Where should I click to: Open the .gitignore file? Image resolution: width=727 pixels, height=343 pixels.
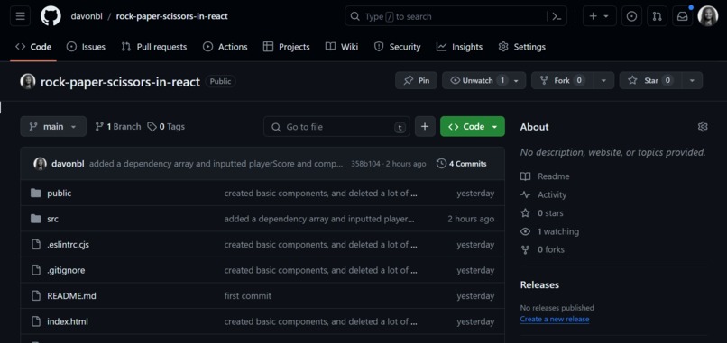coord(66,270)
